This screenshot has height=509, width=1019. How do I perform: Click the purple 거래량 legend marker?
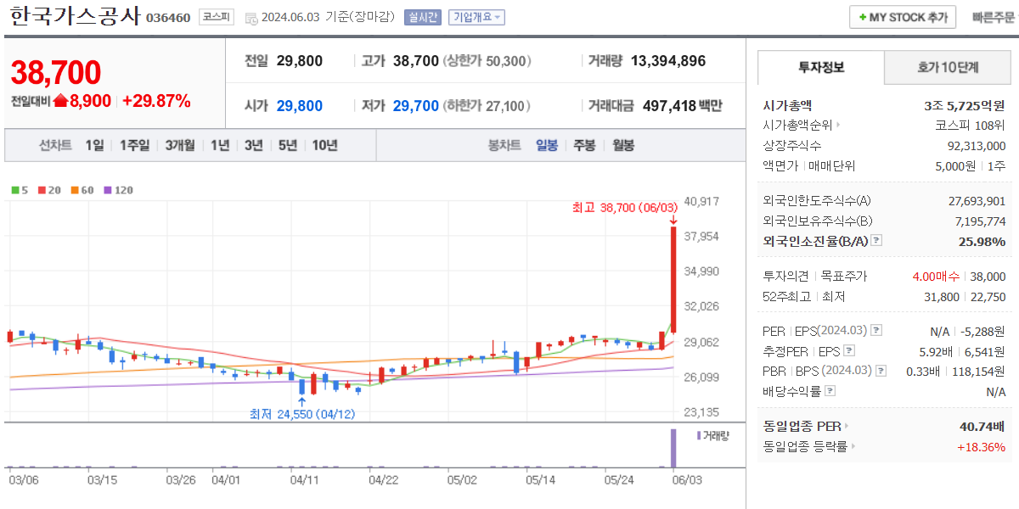point(699,435)
